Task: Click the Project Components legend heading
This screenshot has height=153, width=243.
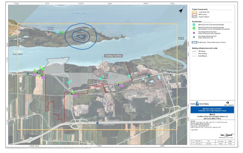Action: (x=199, y=9)
